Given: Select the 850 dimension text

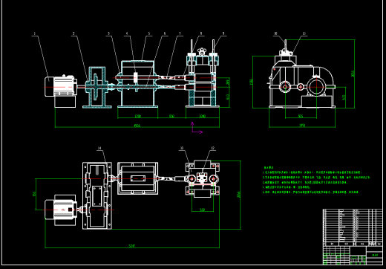Looking at the screenshot, I should coord(171,116).
